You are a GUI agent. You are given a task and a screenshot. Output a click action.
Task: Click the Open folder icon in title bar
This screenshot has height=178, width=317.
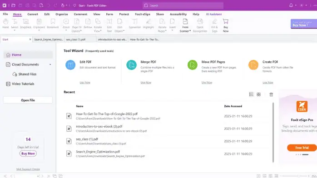pyautogui.click(x=13, y=5)
